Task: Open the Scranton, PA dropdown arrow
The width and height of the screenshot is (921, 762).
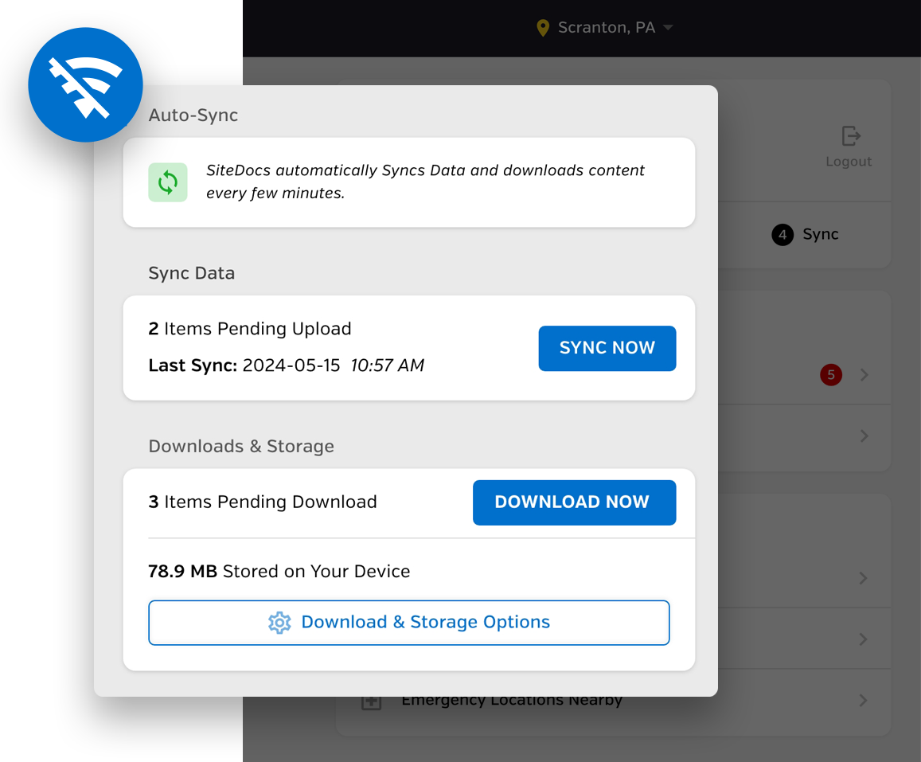Action: [668, 28]
